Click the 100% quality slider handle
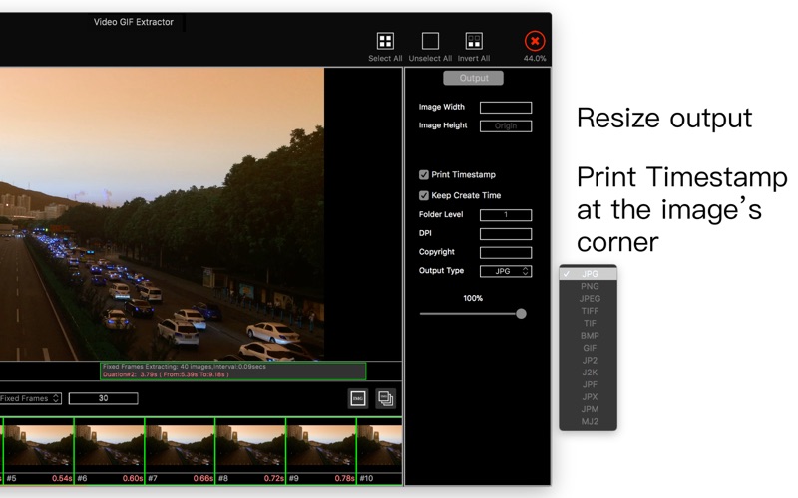This screenshot has height=498, width=798. 521,314
